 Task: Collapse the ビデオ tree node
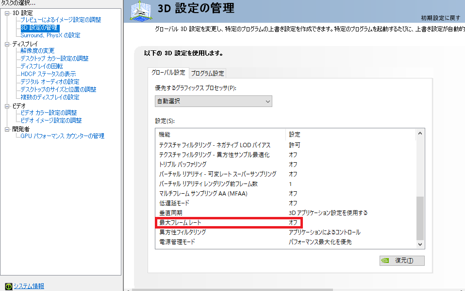coord(7,106)
